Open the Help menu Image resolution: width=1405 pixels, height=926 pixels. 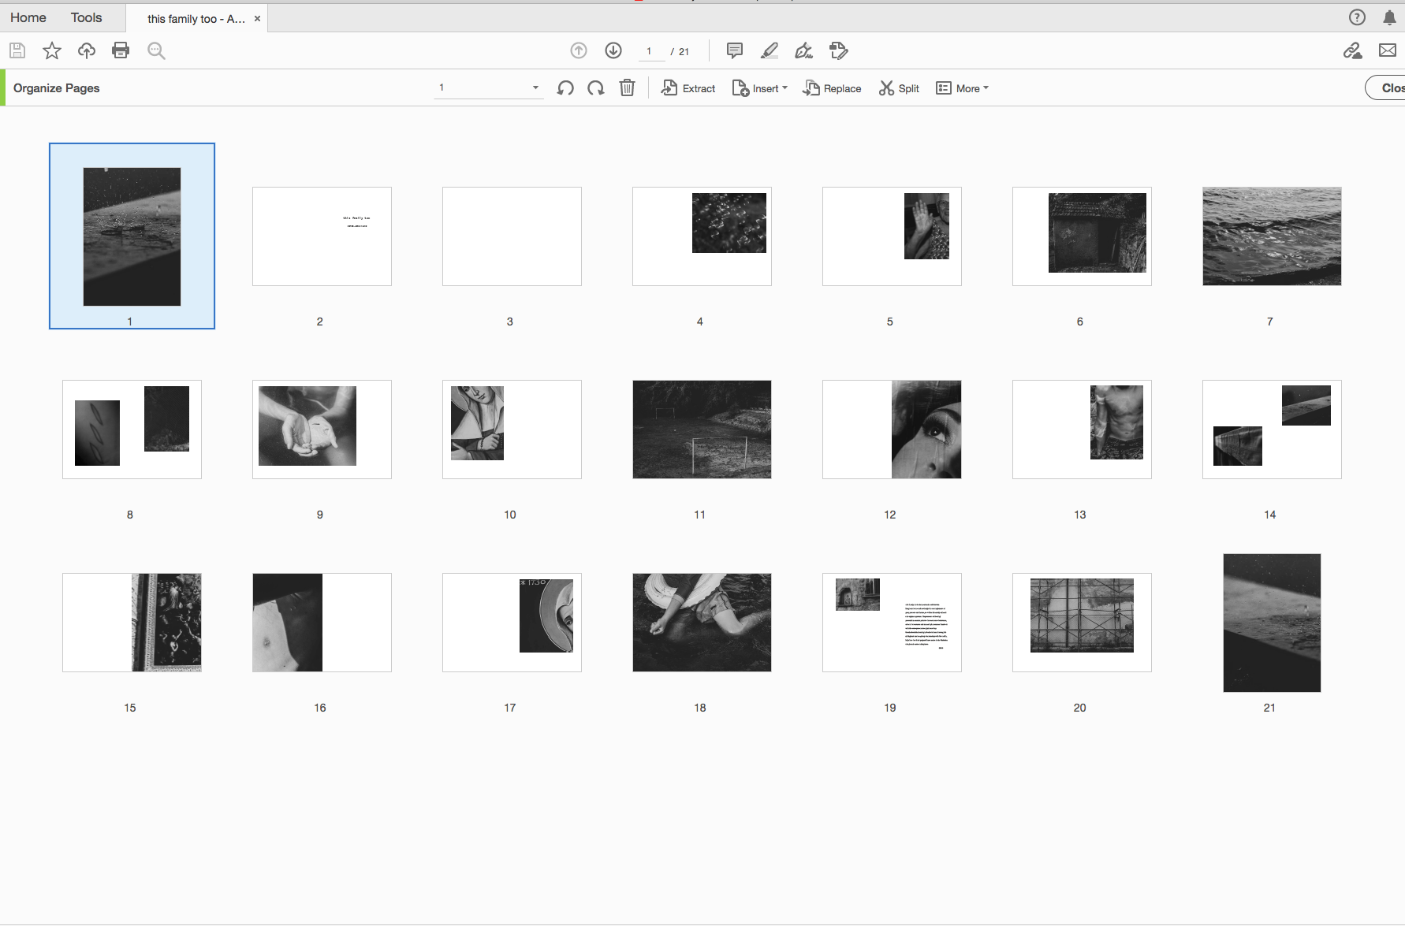[1357, 17]
